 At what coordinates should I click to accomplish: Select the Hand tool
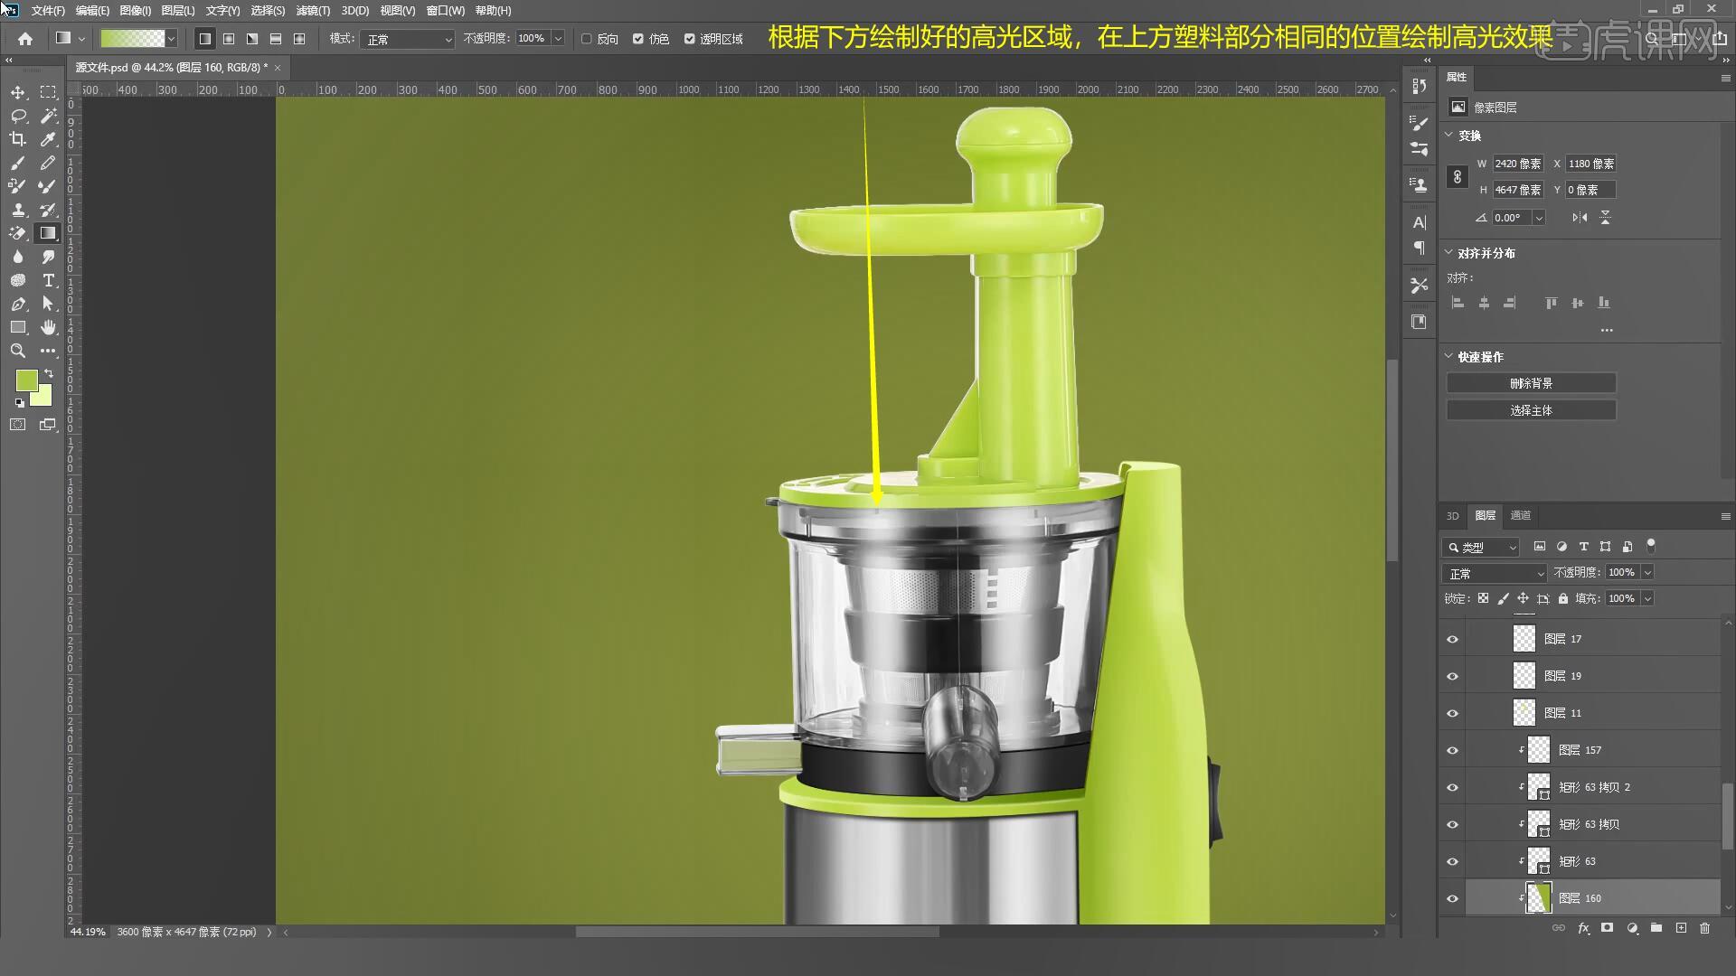(x=48, y=327)
